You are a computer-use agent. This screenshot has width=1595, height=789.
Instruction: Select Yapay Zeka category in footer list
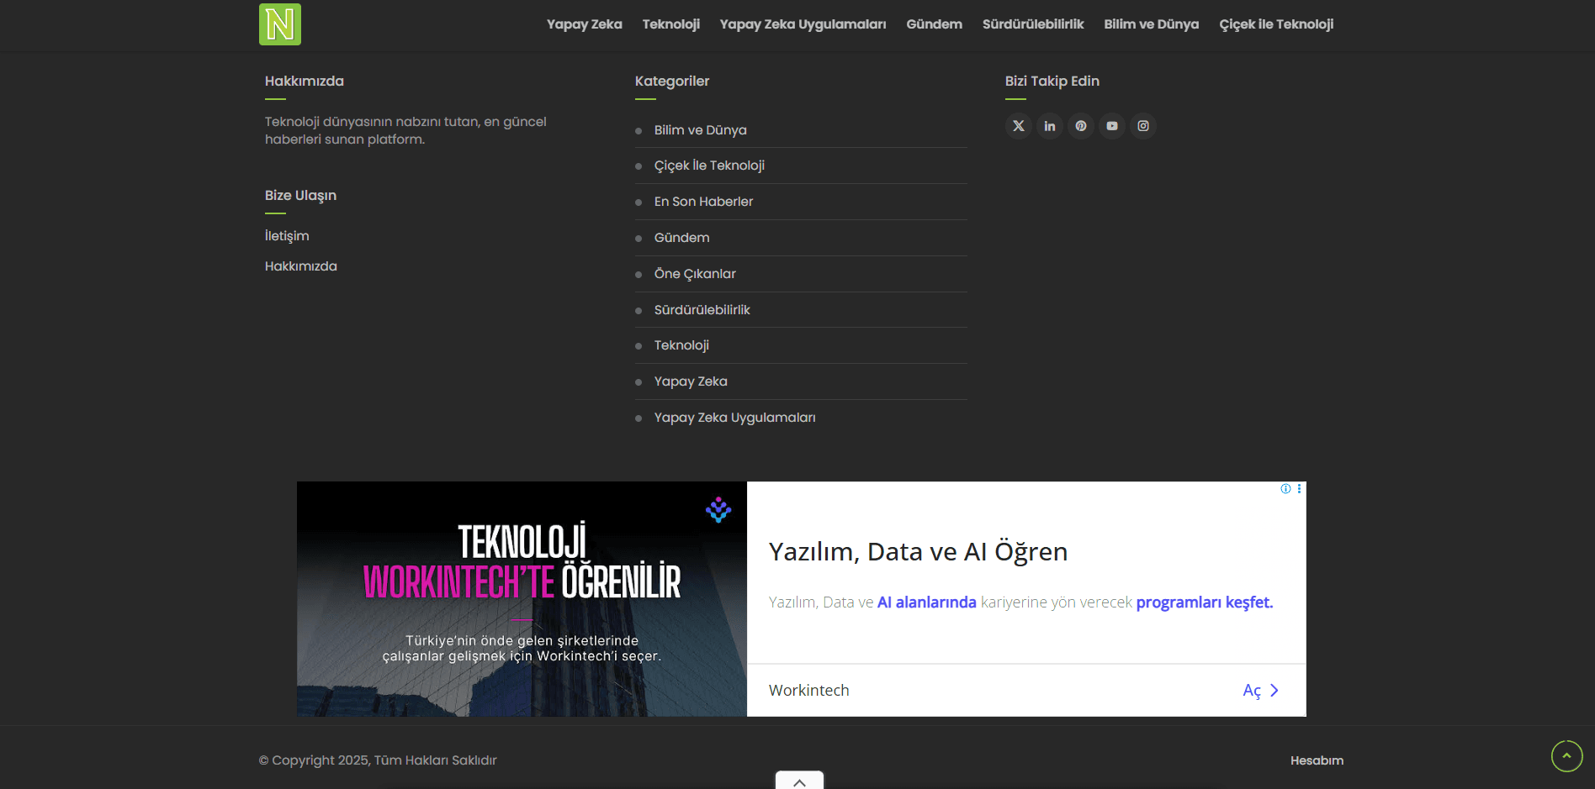(691, 381)
